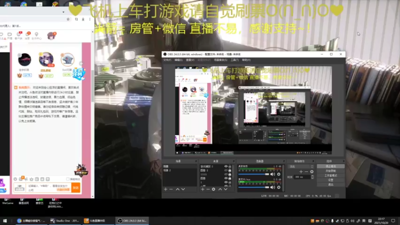Click the 退出 button in OBS
This screenshot has height=225, width=400.
pos(330,184)
